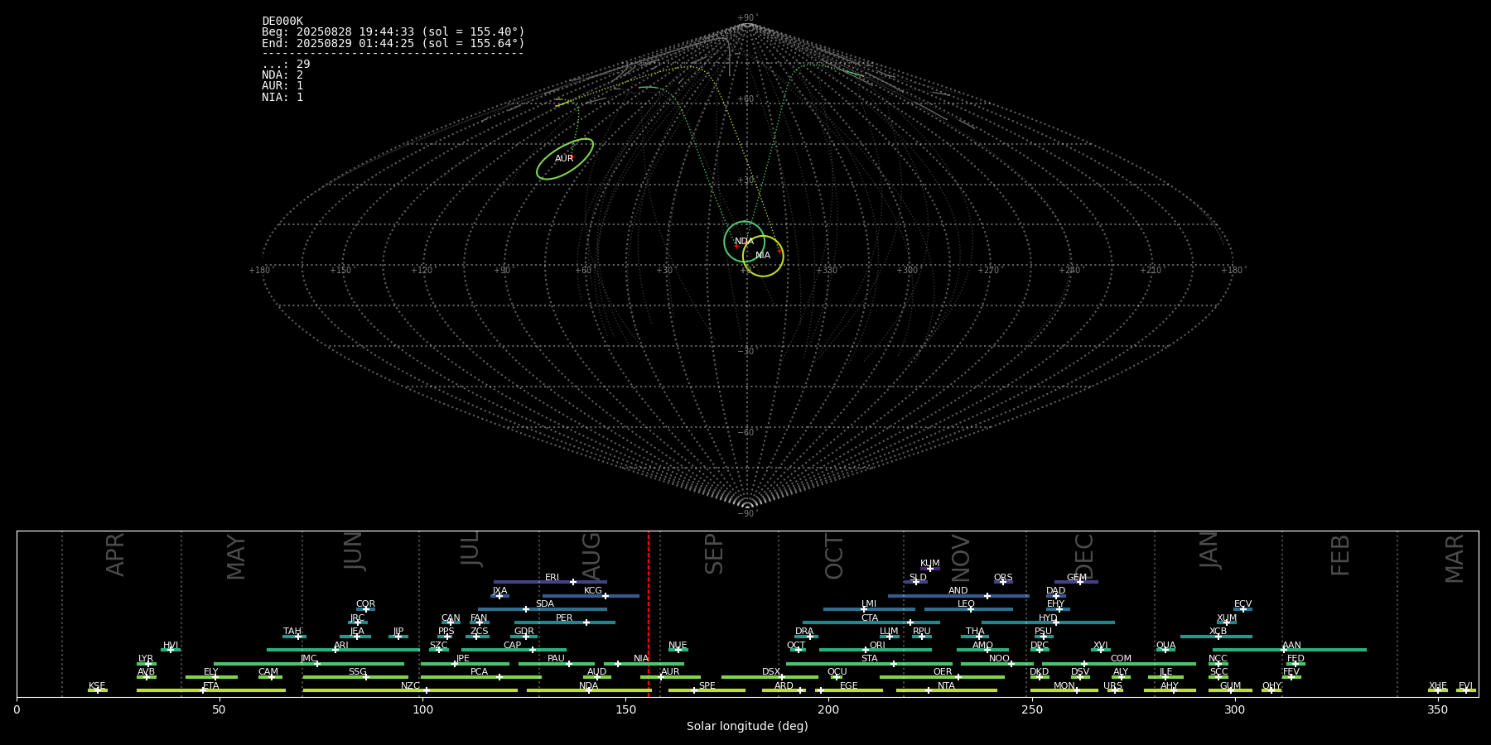
Task: Click the DE000K station title text
Action: tap(282, 22)
